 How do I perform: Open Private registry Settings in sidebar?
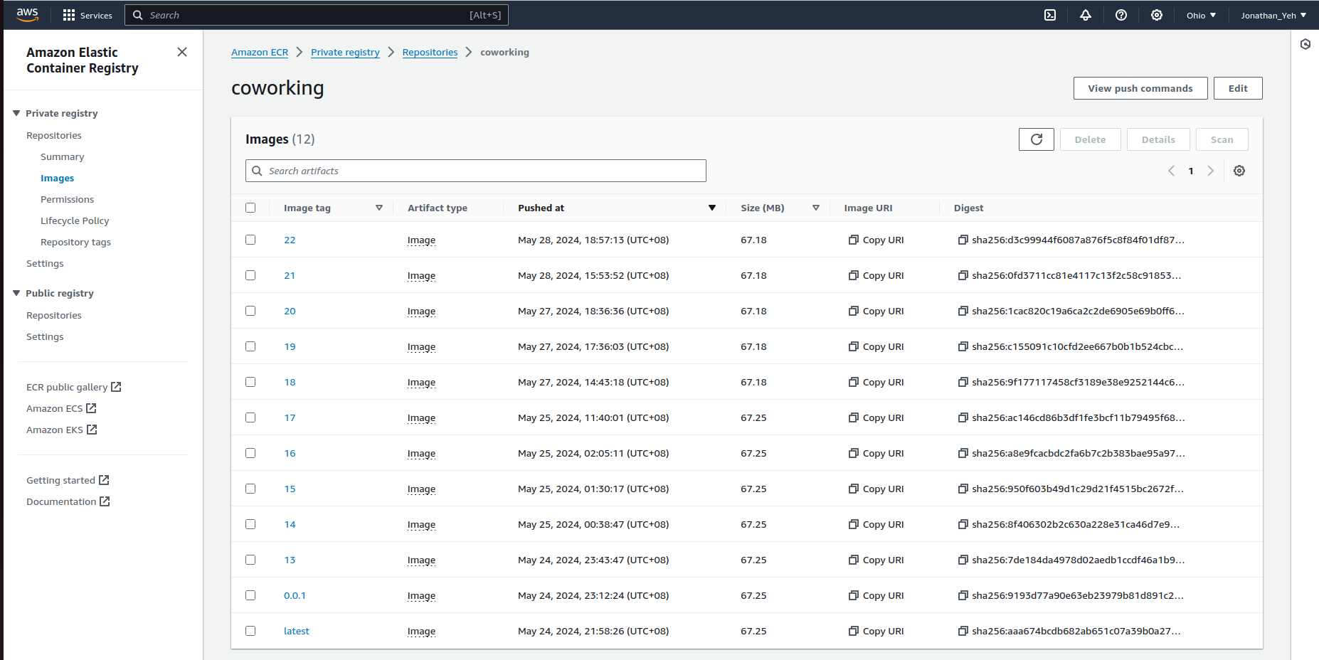(x=45, y=263)
